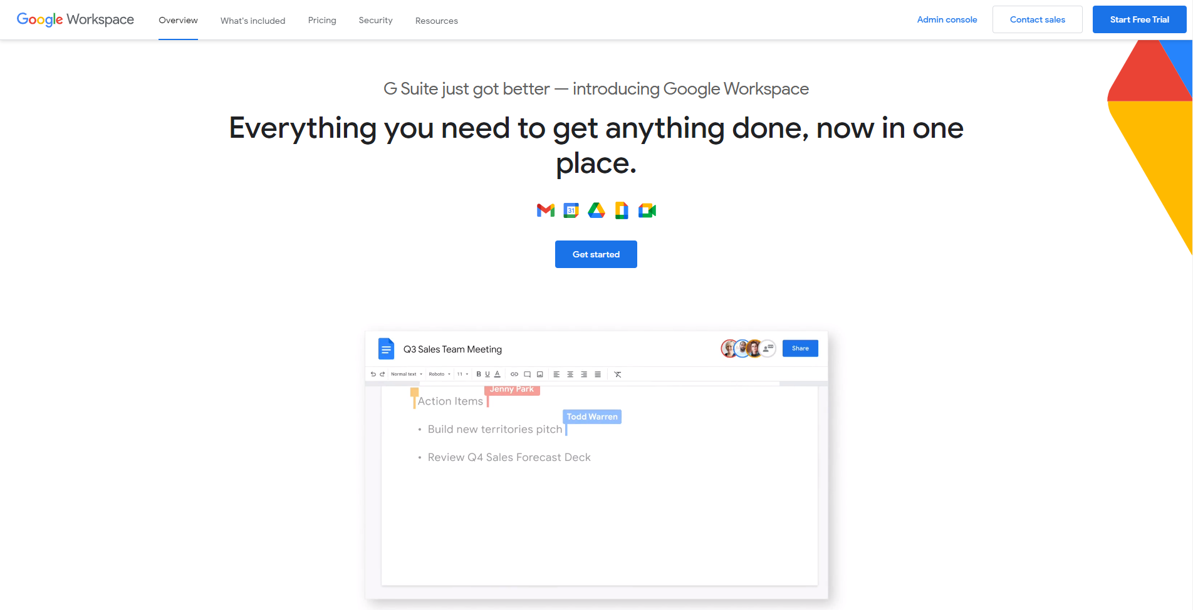
Task: Open the Pricing tab
Action: coord(322,20)
